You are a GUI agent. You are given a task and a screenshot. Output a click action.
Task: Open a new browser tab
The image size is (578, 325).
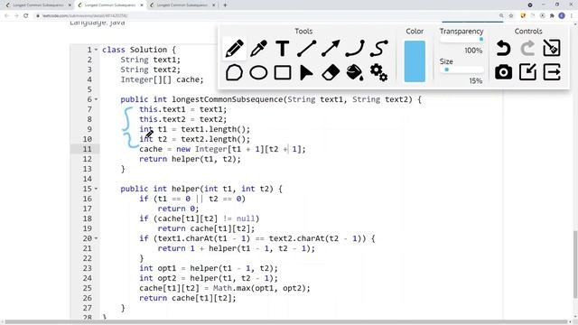point(225,5)
